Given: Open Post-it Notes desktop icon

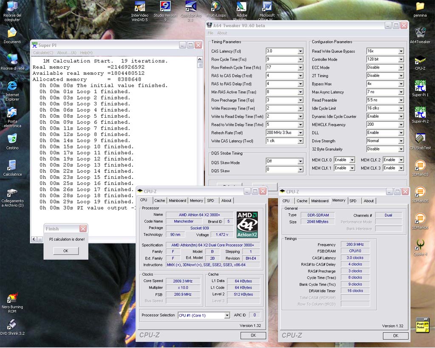Looking at the screenshot, I should [x=422, y=325].
